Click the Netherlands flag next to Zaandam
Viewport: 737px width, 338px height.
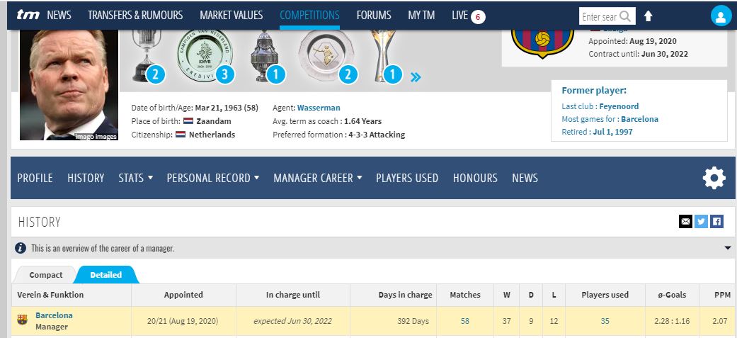click(x=188, y=121)
